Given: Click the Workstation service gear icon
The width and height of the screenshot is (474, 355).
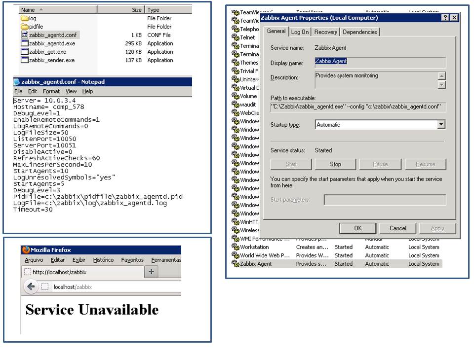Looking at the screenshot, I should 236,247.
